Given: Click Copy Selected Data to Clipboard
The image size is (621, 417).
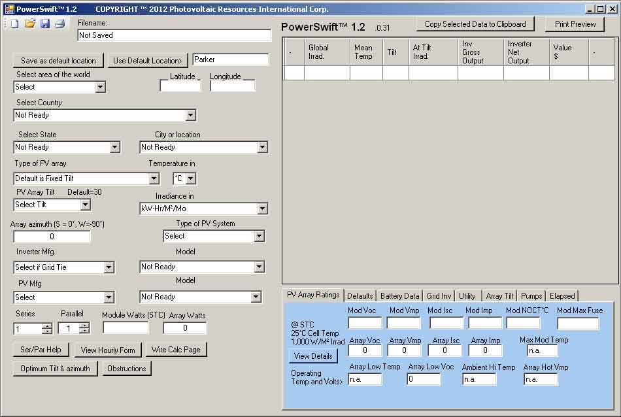Looking at the screenshot, I should [x=475, y=24].
